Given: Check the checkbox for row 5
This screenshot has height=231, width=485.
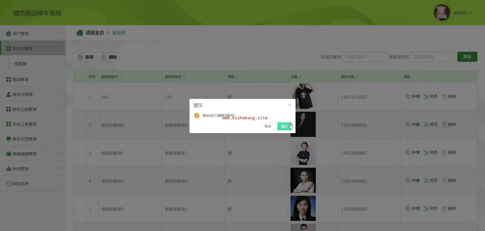Looking at the screenshot, I should tap(78, 209).
